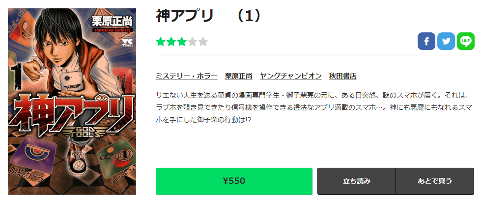
Task: Share on Facebook
Action: click(x=426, y=42)
